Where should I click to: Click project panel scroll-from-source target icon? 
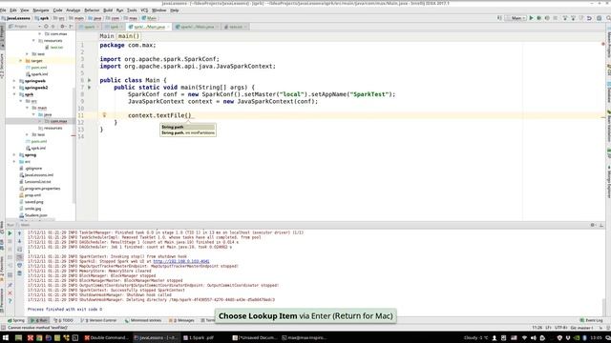coord(46,27)
